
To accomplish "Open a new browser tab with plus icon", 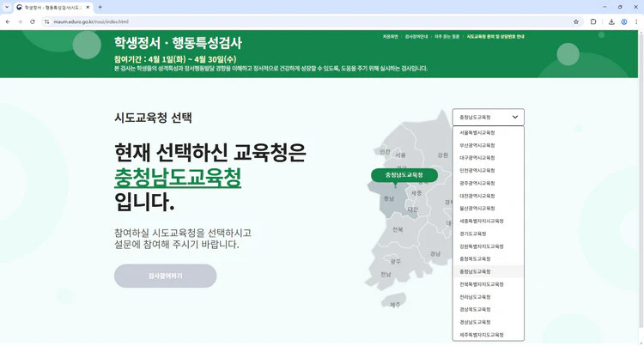I will pyautogui.click(x=100, y=7).
